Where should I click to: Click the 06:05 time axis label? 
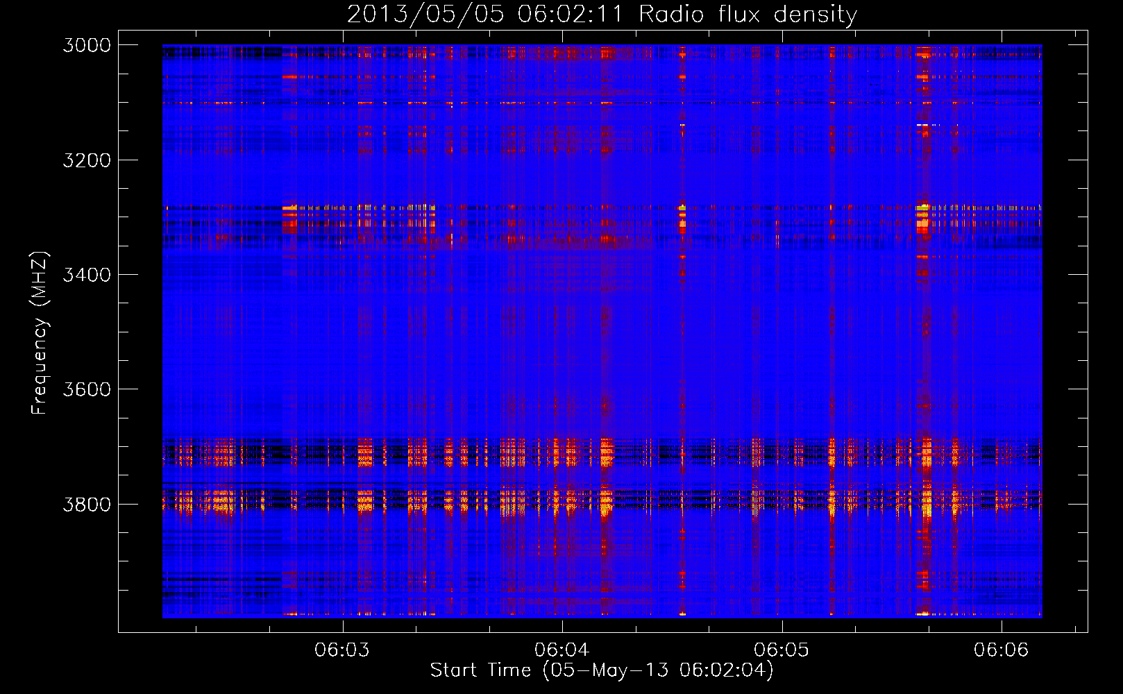pos(782,650)
